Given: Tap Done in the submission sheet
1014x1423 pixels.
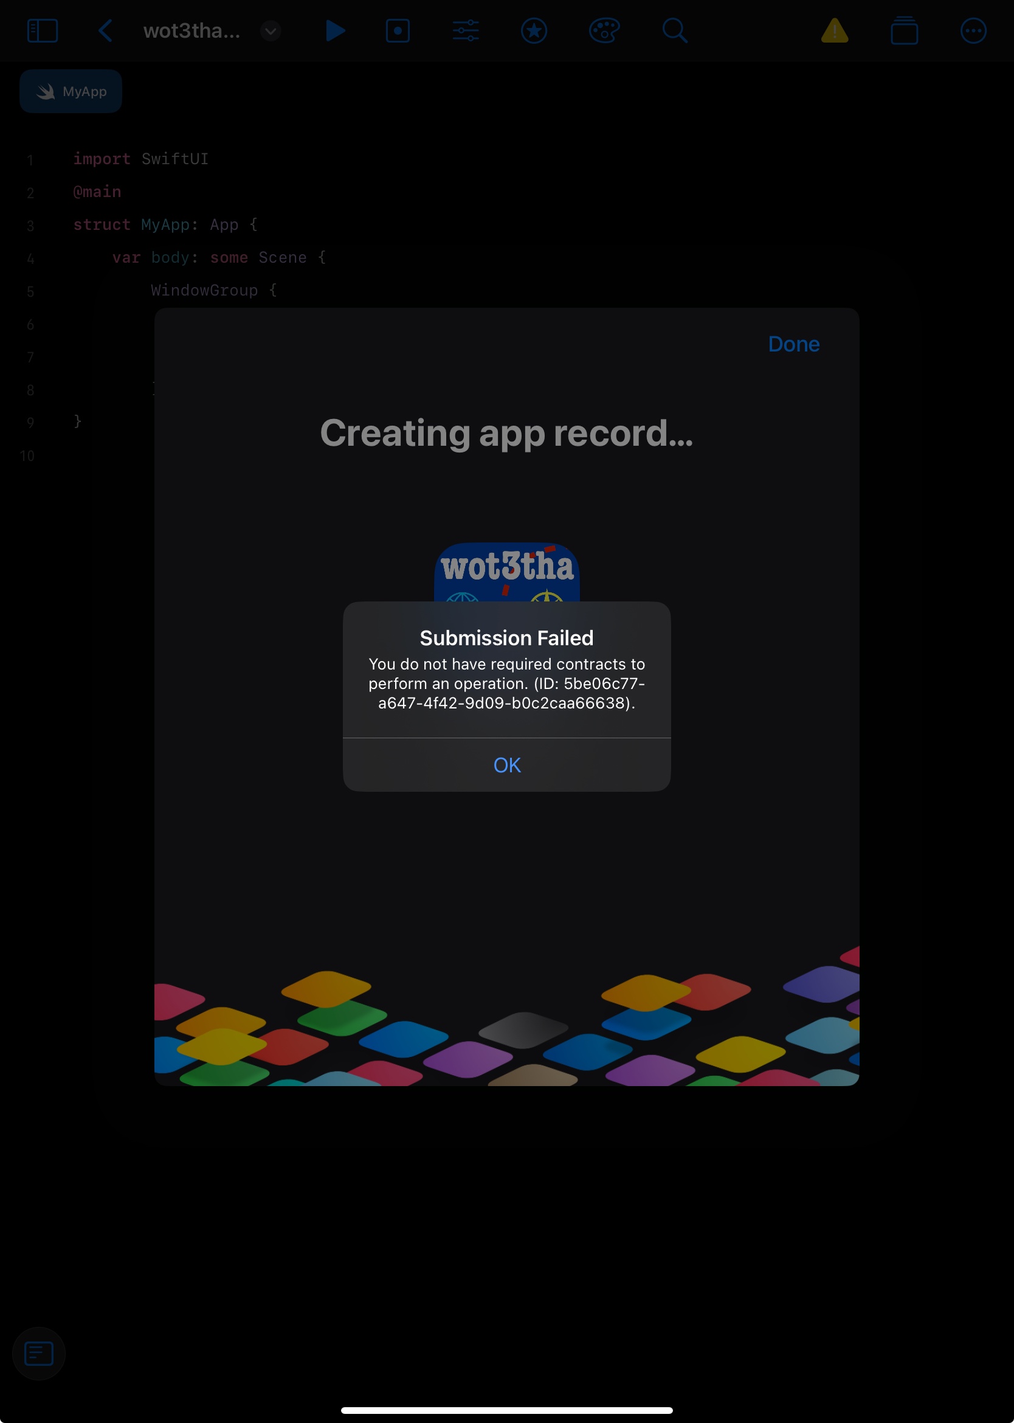Looking at the screenshot, I should 793,344.
